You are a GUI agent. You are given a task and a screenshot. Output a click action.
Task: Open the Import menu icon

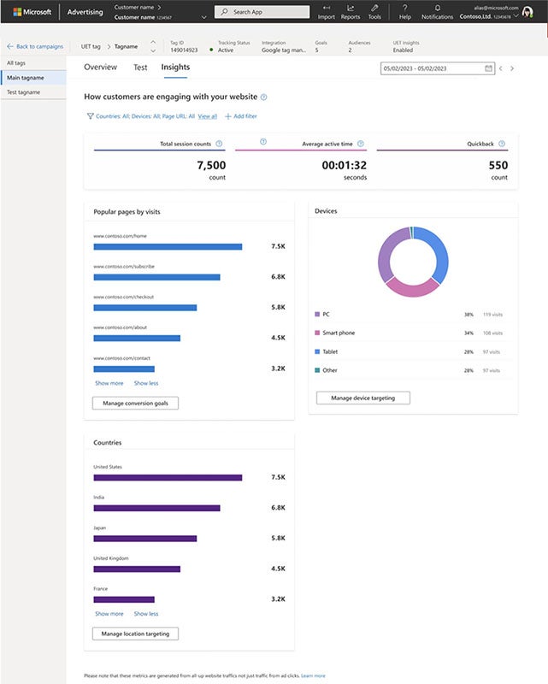pos(326,8)
